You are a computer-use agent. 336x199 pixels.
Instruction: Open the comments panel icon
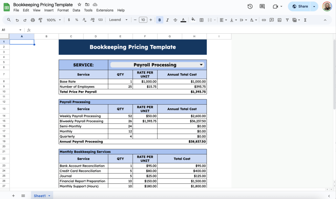pos(262,6)
